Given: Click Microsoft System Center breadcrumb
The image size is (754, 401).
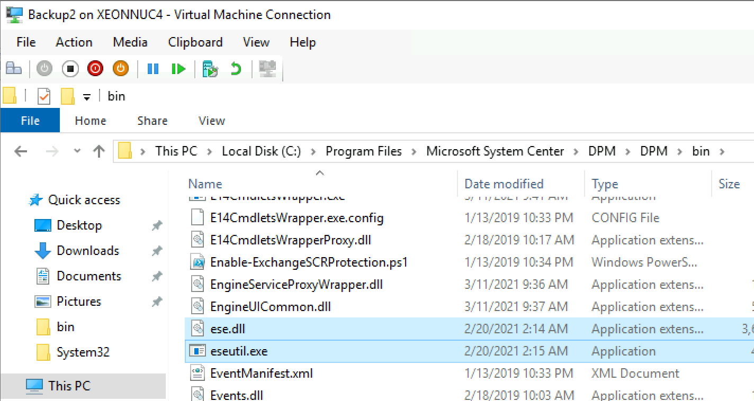Looking at the screenshot, I should [x=495, y=151].
